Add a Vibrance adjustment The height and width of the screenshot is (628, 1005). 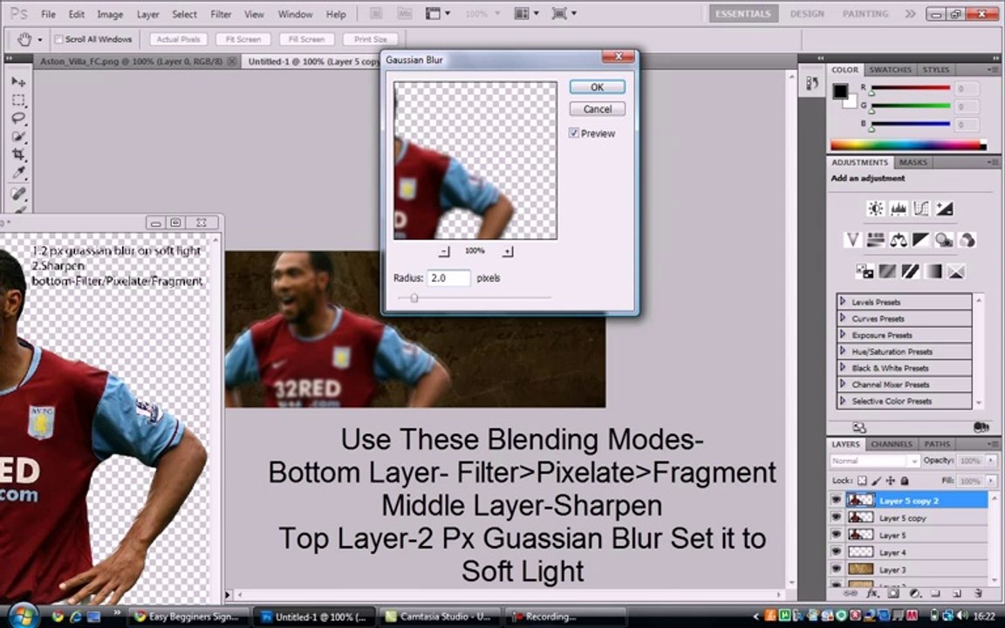(x=852, y=240)
